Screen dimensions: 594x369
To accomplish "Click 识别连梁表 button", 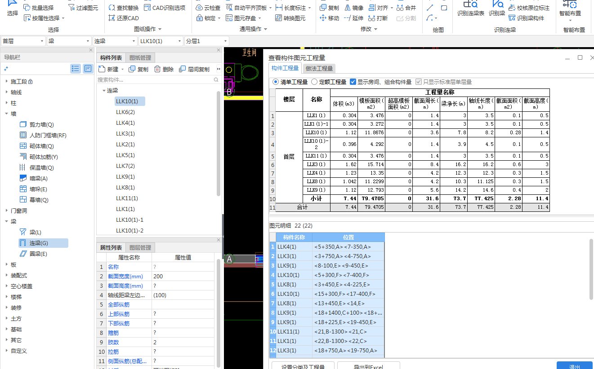I will (471, 8).
